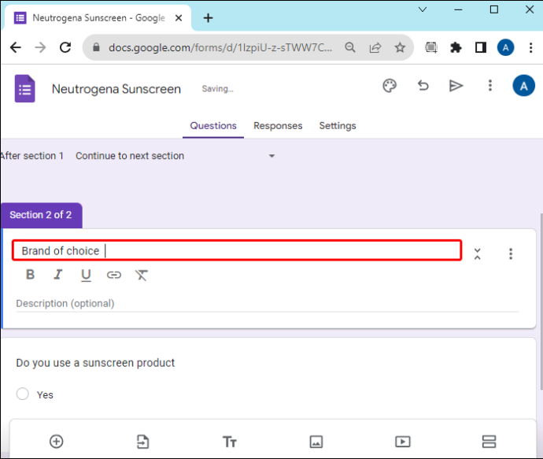Add a title and description block
Viewport: 543px width, 459px height.
point(229,442)
